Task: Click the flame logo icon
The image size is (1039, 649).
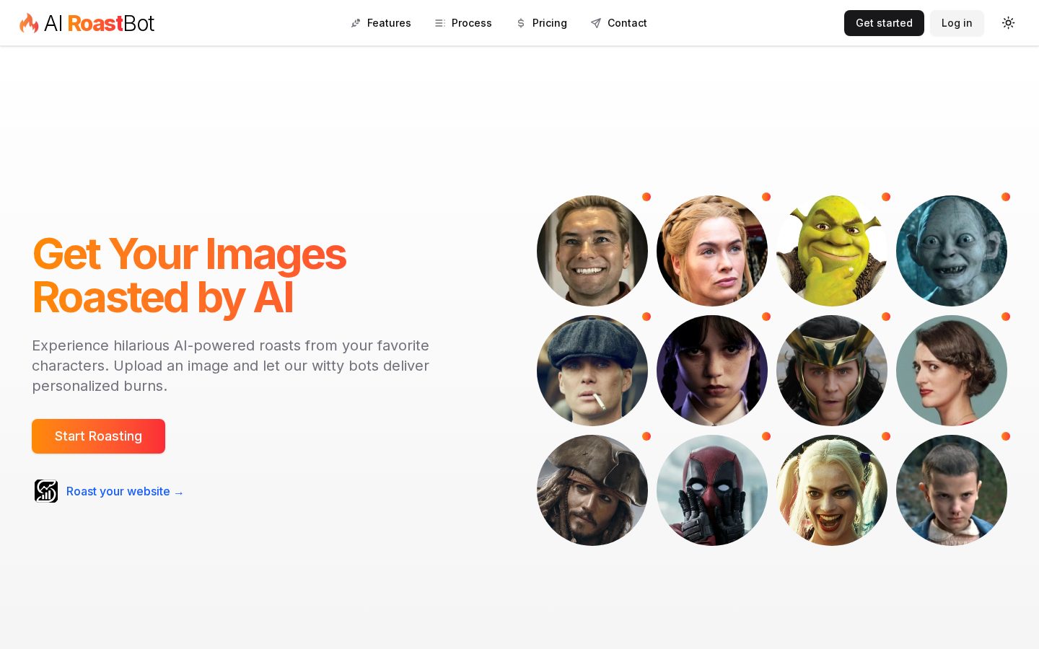Action: (x=29, y=23)
